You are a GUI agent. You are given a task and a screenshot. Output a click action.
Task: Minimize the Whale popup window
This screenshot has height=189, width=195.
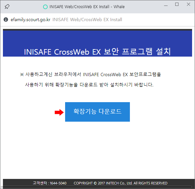pos(166,6)
